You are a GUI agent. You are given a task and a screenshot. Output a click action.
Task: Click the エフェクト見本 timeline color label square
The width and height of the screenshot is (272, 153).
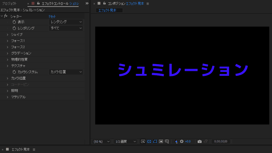coord(7,149)
